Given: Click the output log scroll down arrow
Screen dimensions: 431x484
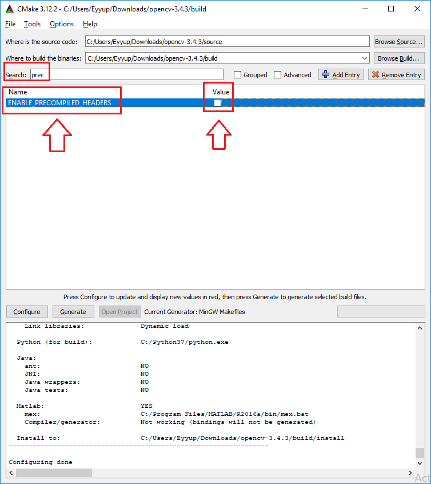Looking at the screenshot, I should click(x=420, y=463).
